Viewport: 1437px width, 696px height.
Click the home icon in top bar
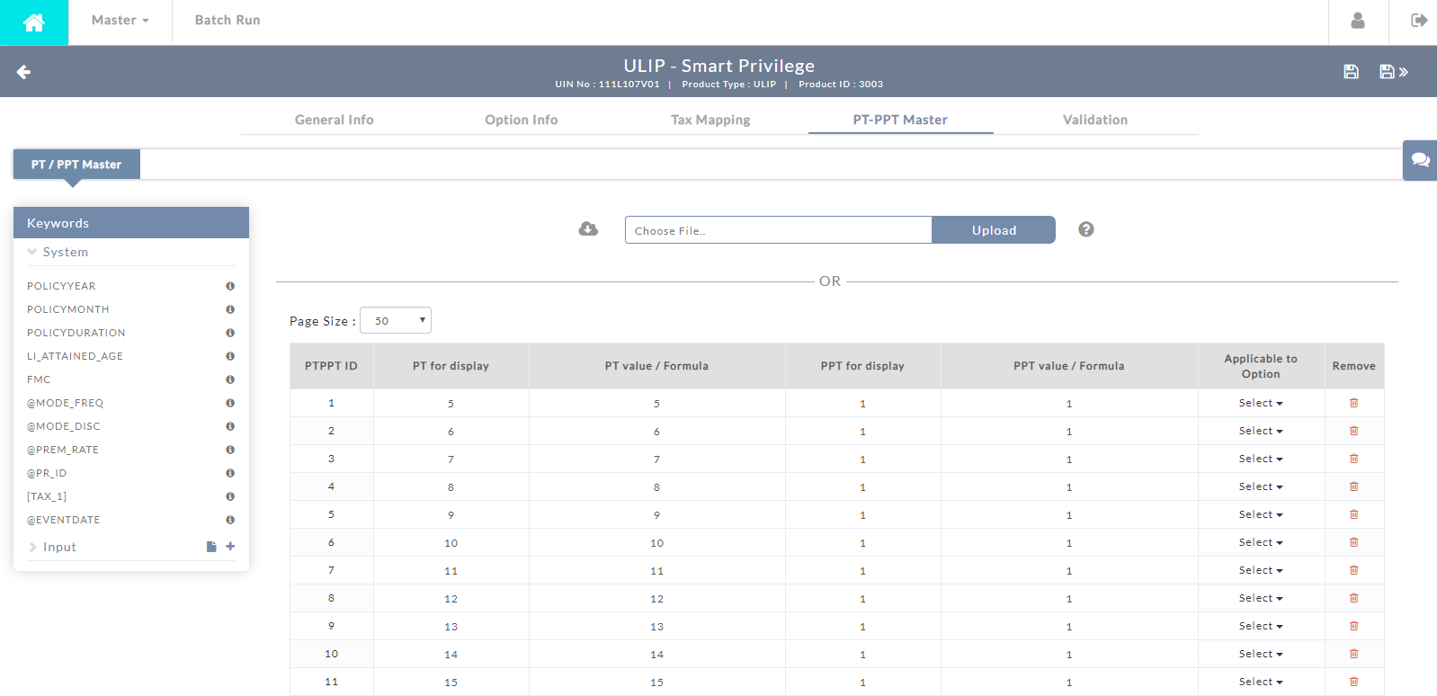point(34,22)
